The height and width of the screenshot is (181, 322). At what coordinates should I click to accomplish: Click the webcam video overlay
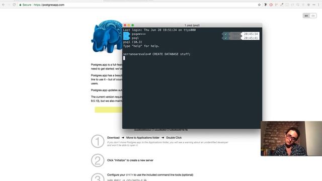291,139
